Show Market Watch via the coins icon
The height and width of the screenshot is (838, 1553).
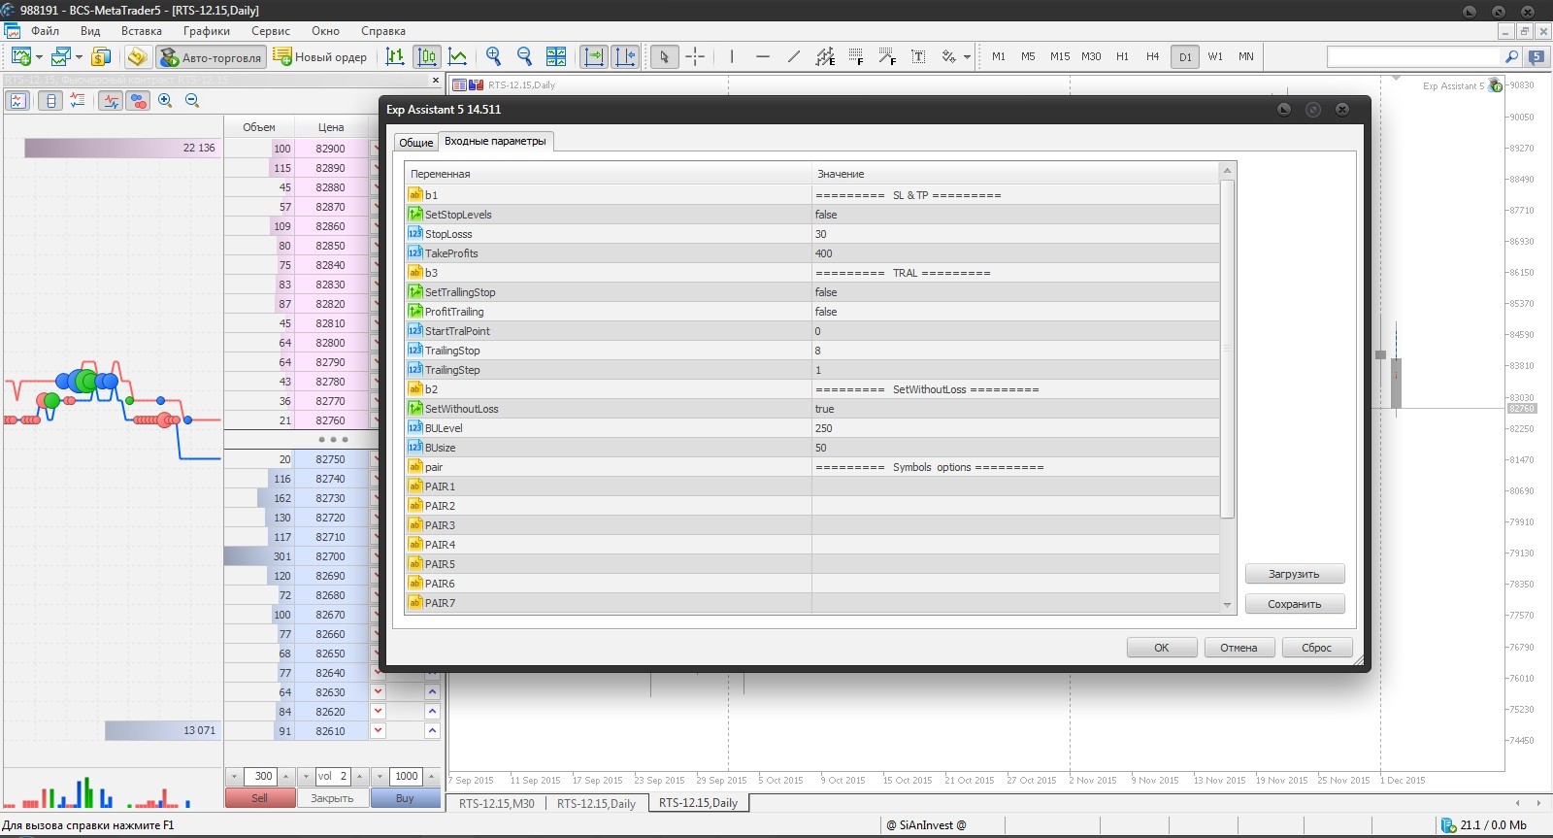[100, 56]
